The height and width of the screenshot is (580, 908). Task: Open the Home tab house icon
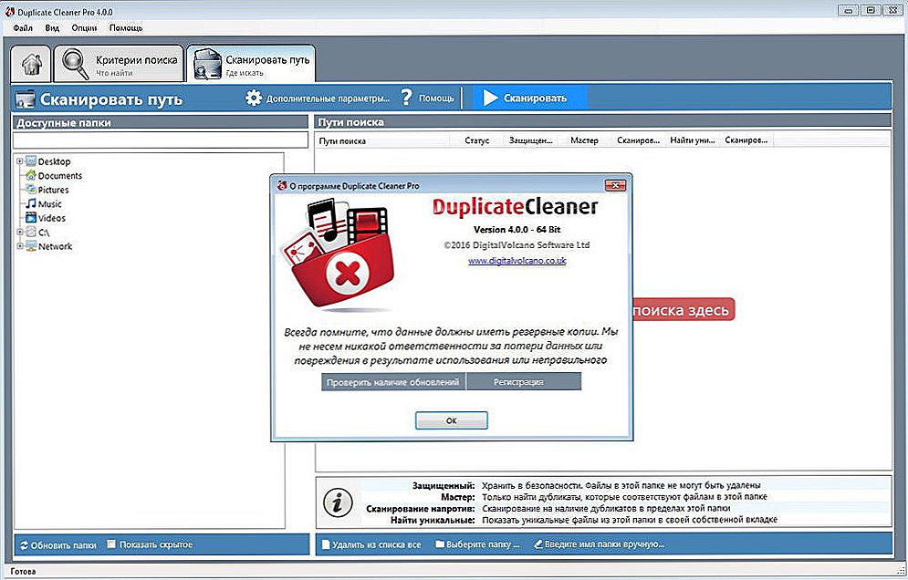pos(31,63)
